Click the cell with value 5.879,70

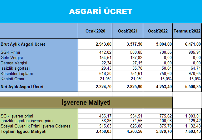point(158,131)
